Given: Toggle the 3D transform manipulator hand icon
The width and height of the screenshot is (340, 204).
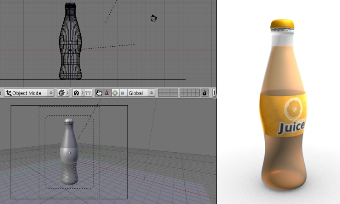Looking at the screenshot, I should (99, 93).
